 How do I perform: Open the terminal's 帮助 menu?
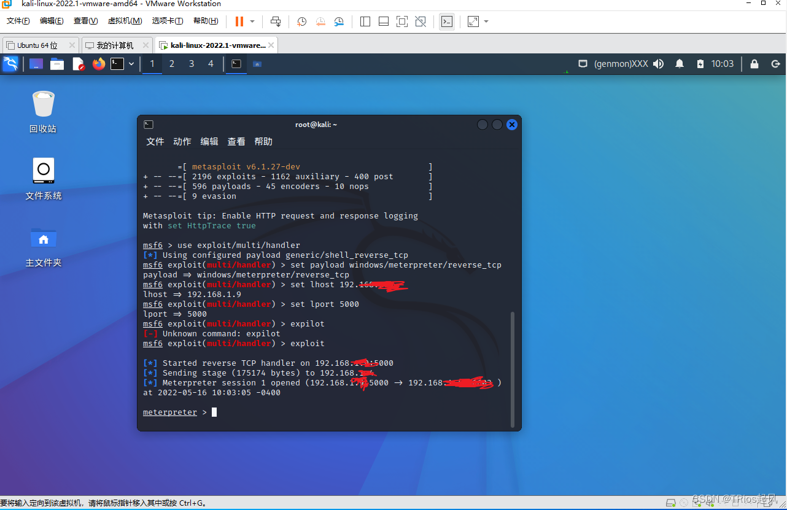pyautogui.click(x=263, y=141)
